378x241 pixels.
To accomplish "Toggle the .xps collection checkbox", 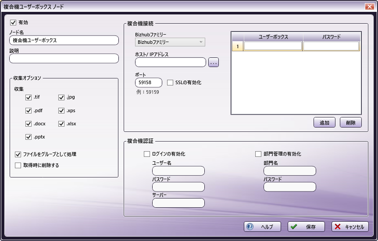I will click(61, 110).
